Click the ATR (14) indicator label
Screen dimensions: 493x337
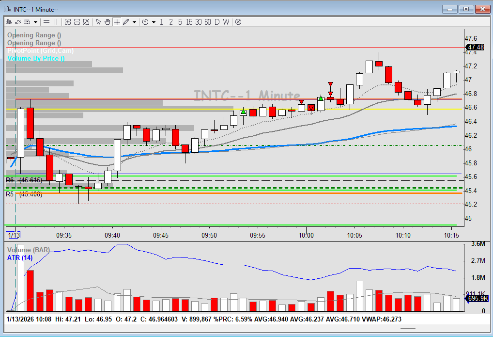(20, 257)
